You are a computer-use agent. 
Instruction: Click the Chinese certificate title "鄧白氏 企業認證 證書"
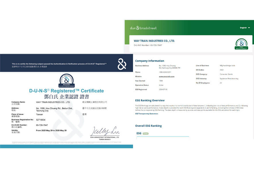pos(67,97)
